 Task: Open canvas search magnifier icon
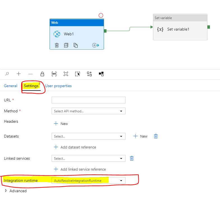click(x=7, y=74)
